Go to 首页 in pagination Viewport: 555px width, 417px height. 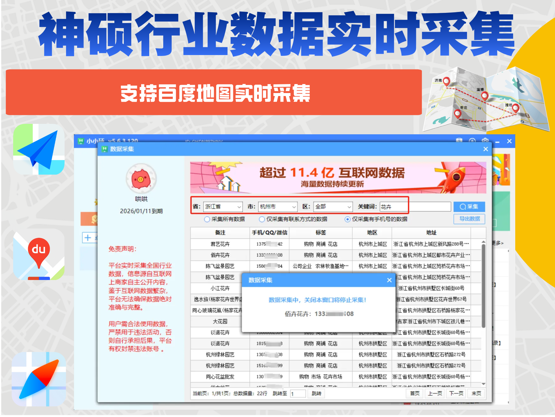click(x=414, y=394)
